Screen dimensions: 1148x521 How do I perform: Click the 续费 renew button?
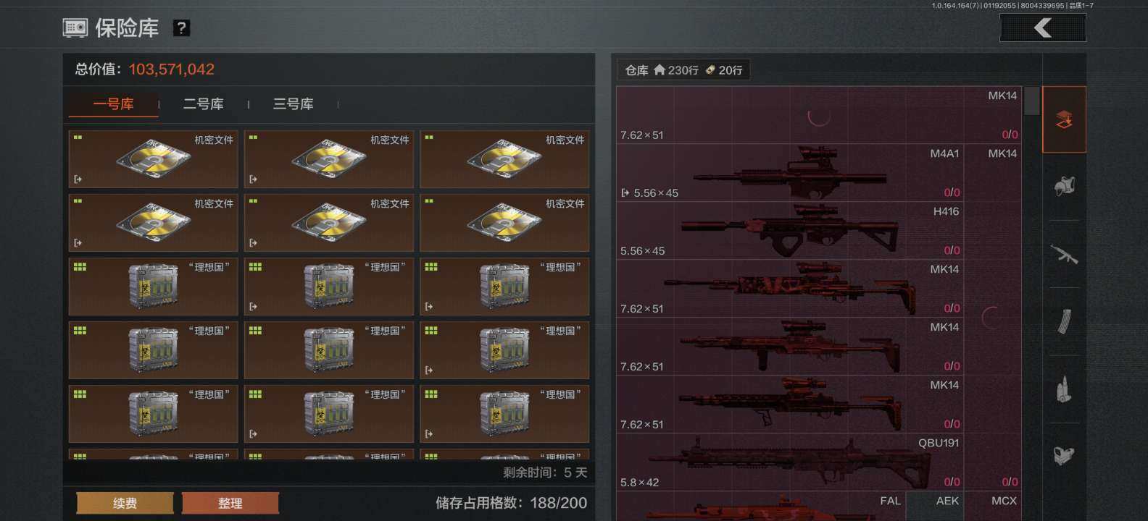click(x=125, y=503)
